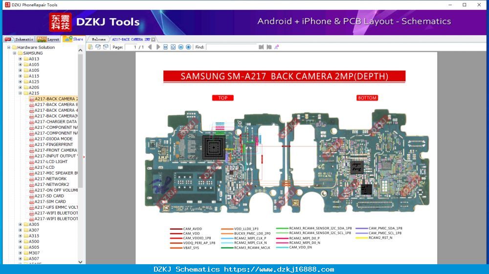
Task: Open A217-NETWORK file
Action: click(50, 178)
